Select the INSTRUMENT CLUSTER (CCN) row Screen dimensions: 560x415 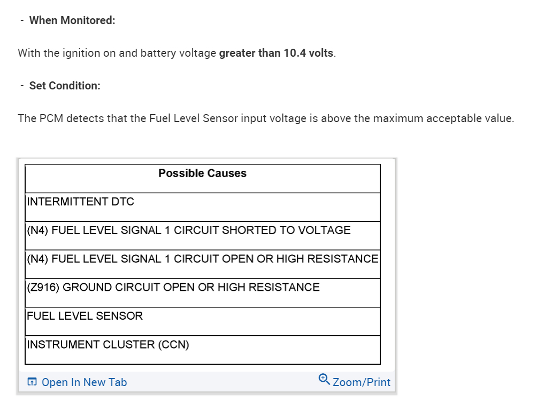tap(108, 345)
